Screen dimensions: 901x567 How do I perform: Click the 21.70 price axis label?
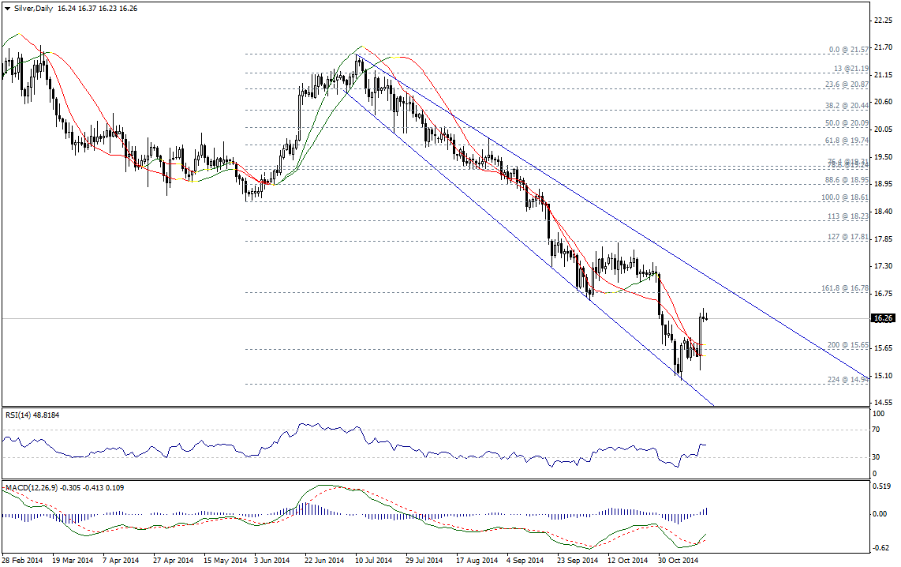coord(883,47)
